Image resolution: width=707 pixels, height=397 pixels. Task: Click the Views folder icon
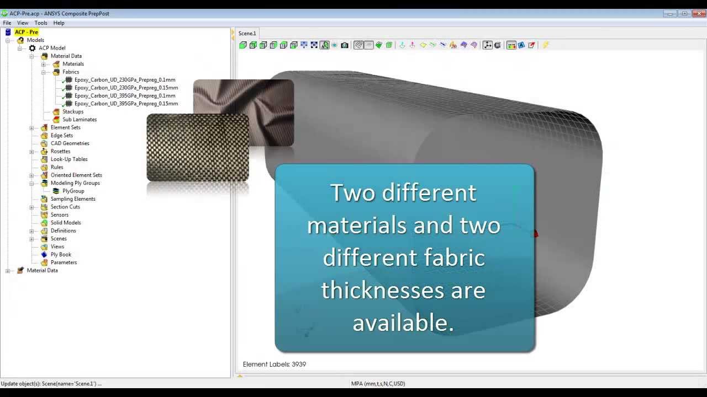click(x=44, y=247)
